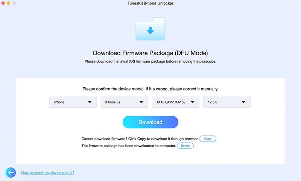Click the TunesKit iPhone Unlocker title bar
The width and height of the screenshot is (301, 181).
click(x=150, y=3)
